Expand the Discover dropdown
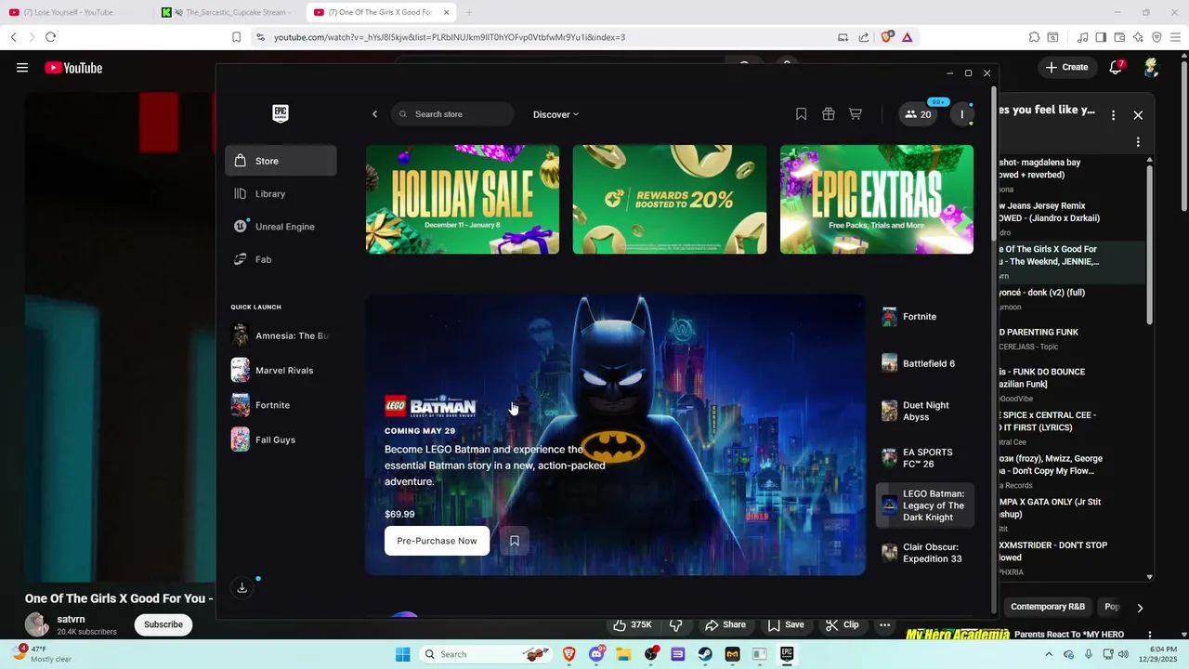Screen dimensions: 1189x669 [555, 114]
